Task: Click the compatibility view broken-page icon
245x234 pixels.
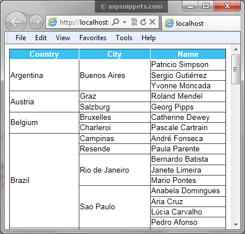Action: click(134, 22)
